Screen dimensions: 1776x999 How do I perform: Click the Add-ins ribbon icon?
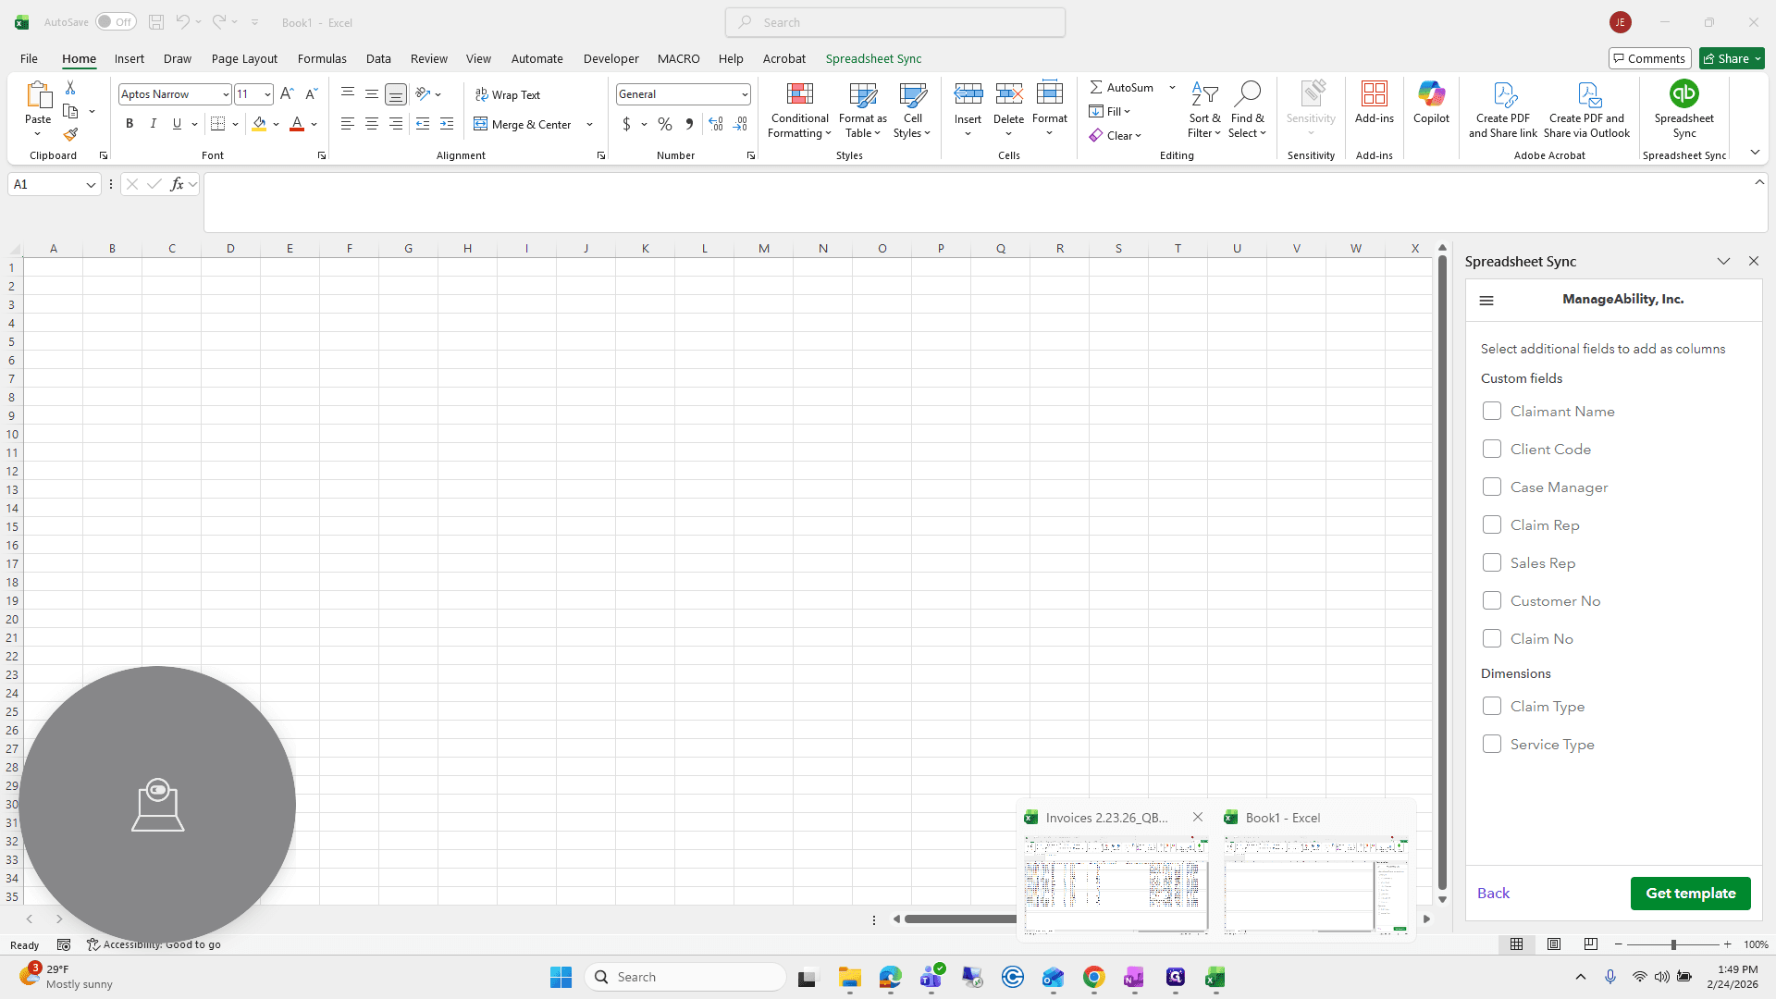[x=1374, y=102]
